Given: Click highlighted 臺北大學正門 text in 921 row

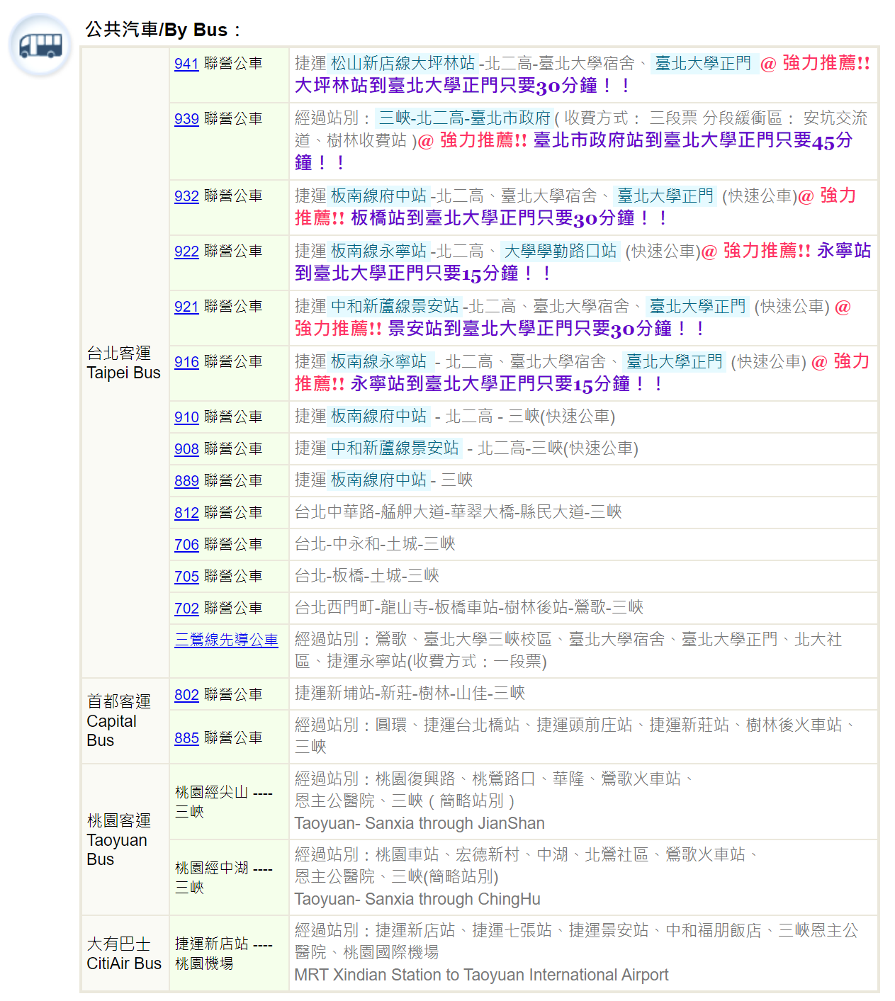Looking at the screenshot, I should (x=698, y=306).
